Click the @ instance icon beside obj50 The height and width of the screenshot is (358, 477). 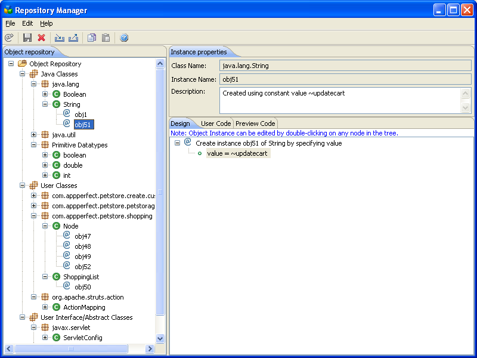(x=67, y=286)
